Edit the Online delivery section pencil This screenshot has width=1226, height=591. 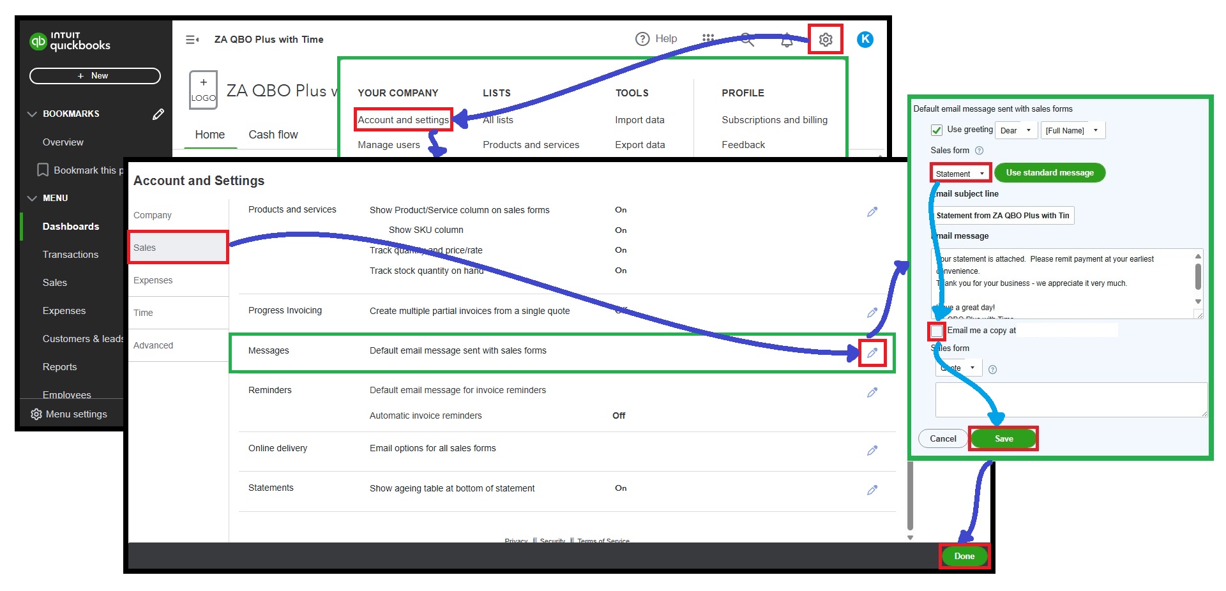point(872,450)
